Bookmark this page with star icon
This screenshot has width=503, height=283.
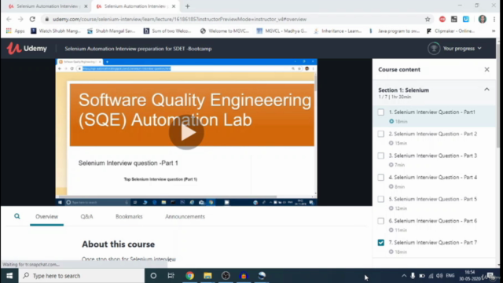click(428, 19)
